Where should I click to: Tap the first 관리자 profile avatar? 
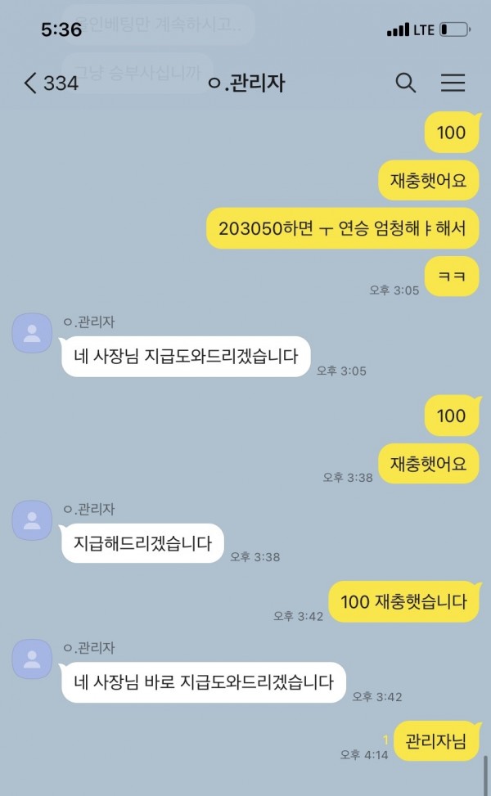coord(32,333)
